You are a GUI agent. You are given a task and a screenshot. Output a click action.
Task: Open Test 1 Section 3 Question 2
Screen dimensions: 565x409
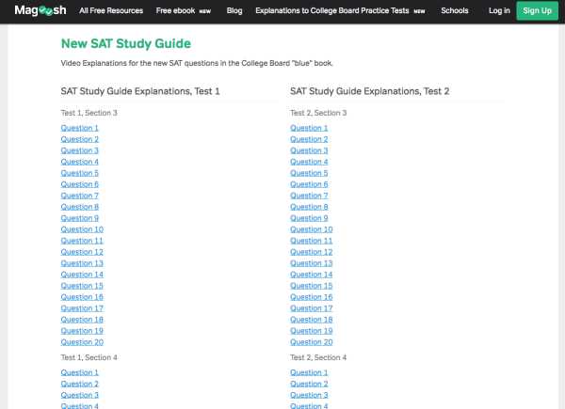(80, 139)
